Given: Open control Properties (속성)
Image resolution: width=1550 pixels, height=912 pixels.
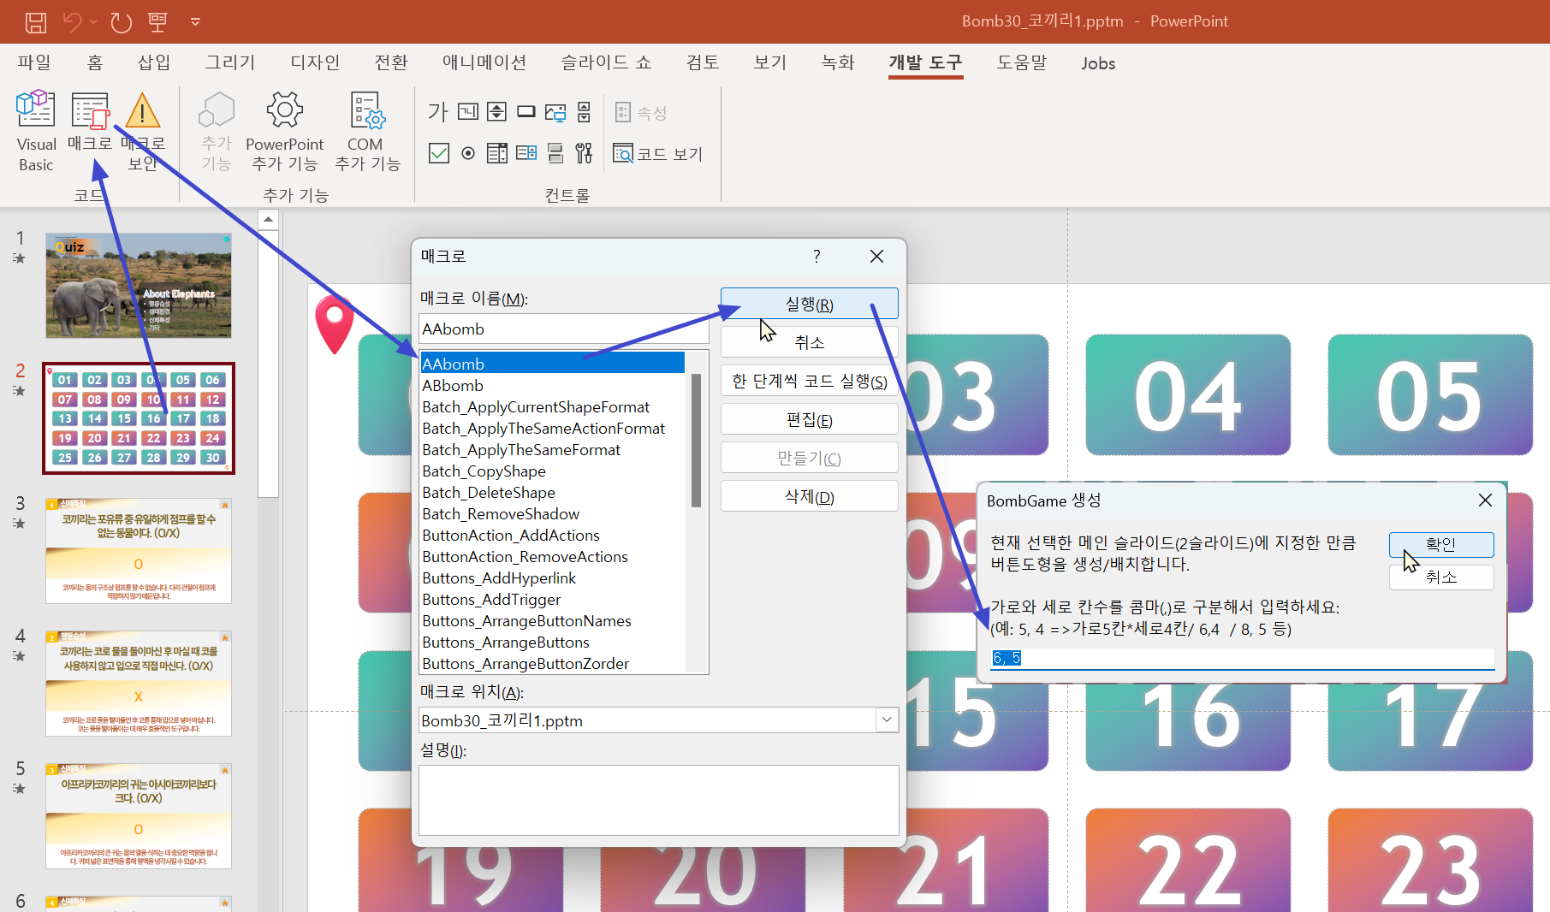Looking at the screenshot, I should [x=641, y=112].
